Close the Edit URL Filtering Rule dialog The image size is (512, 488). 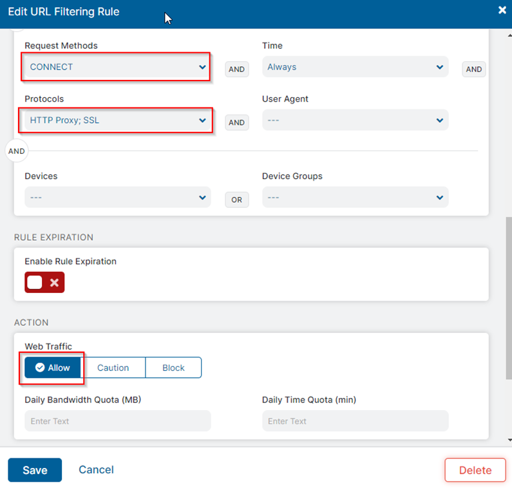[502, 10]
